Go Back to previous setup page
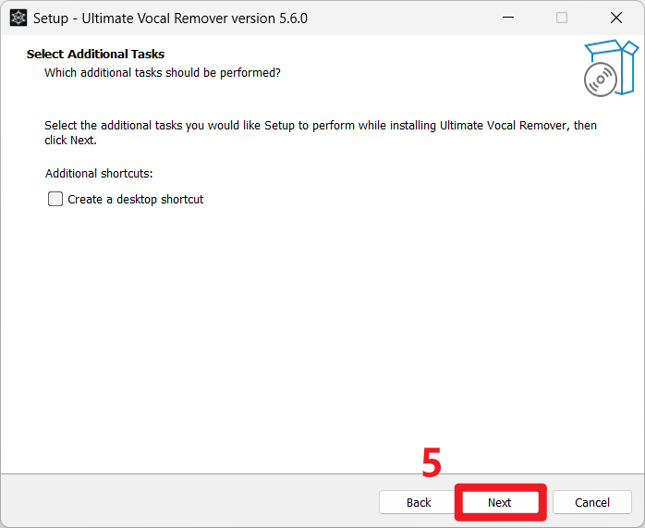Image resolution: width=645 pixels, height=528 pixels. coord(419,502)
